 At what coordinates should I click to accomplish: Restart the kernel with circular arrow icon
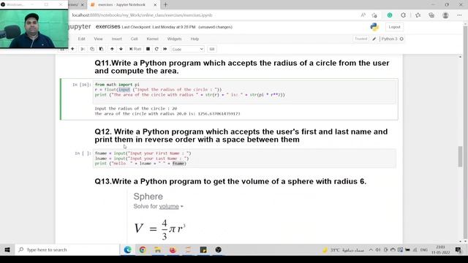156,49
